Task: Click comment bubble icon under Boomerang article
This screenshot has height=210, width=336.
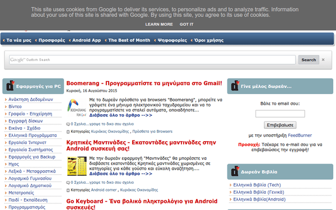Action: pos(68,124)
